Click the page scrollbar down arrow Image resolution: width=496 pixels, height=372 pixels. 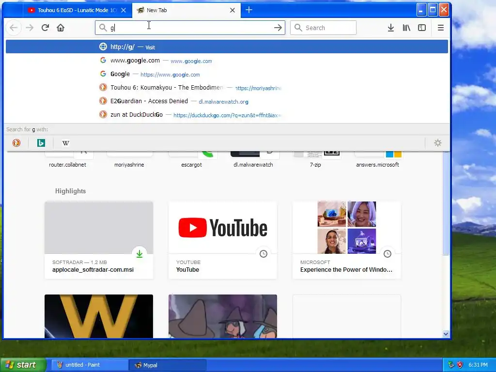tap(446, 334)
